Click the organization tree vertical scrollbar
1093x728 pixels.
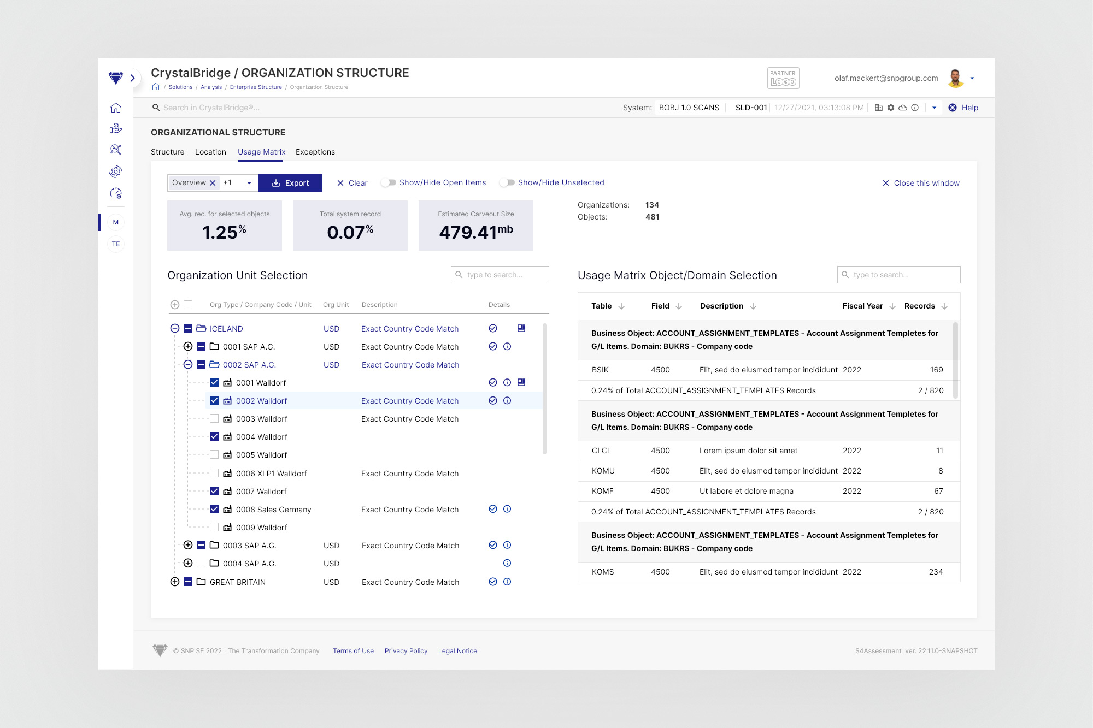coord(544,389)
